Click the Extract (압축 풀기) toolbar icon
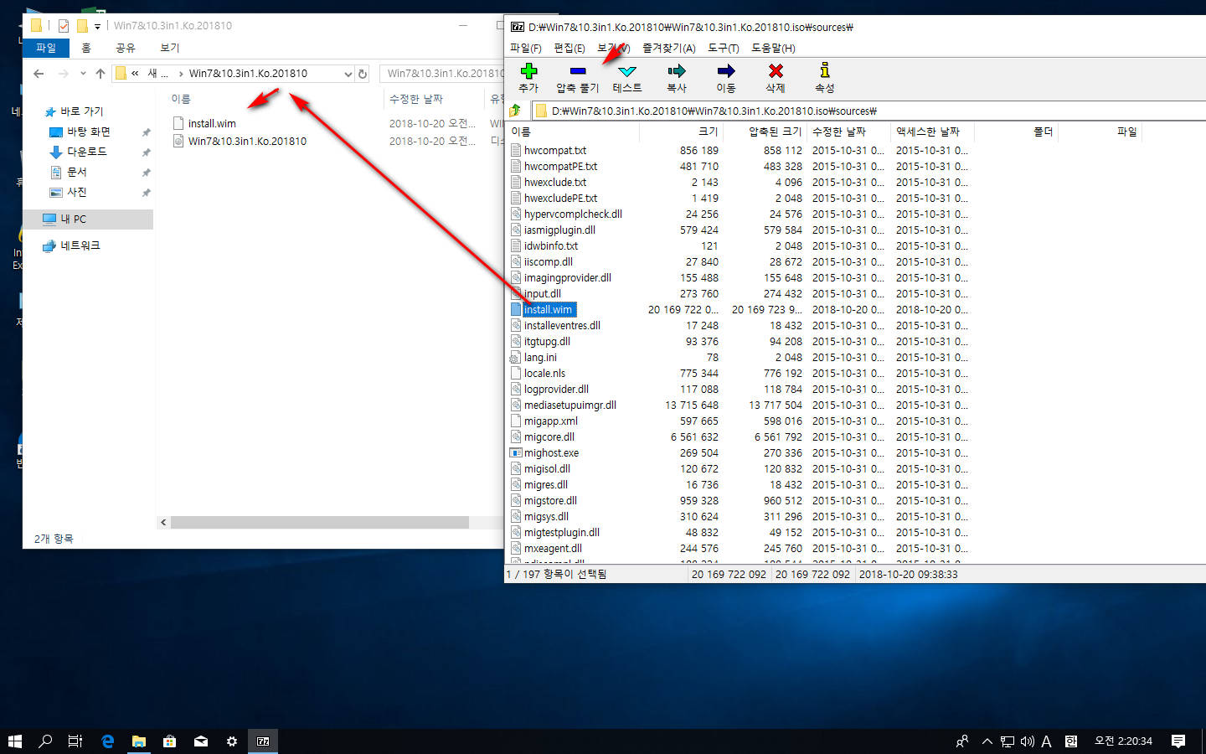Viewport: 1206px width, 754px height. click(x=577, y=71)
